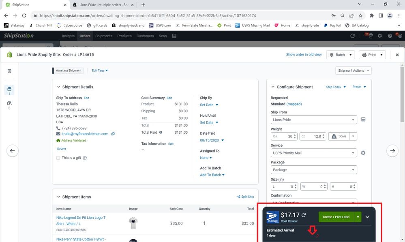The width and height of the screenshot is (405, 242).
Task: Click the ShipStation calculator icon in top nav
Action: coord(174,36)
